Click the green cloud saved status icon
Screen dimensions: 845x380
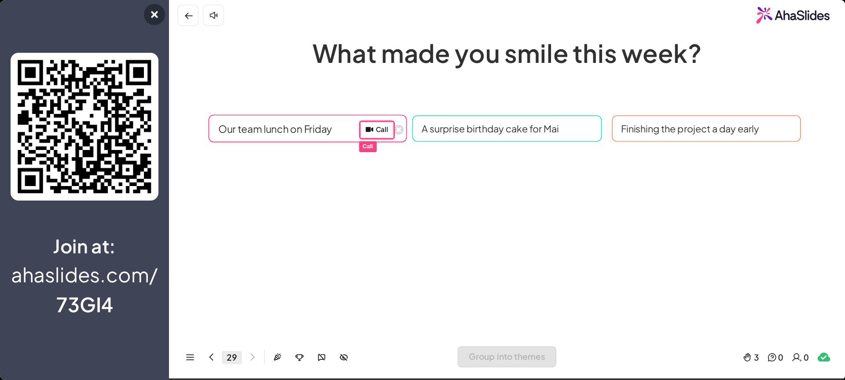[x=824, y=357]
